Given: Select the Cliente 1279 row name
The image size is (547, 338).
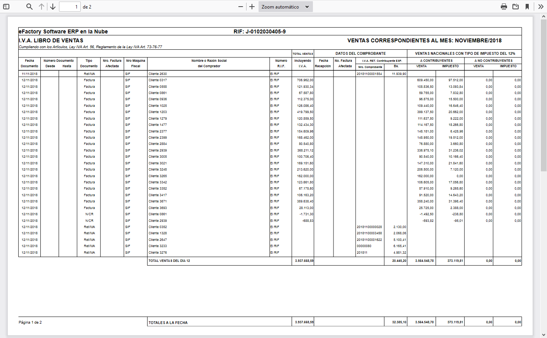Looking at the screenshot, I should 158,118.
